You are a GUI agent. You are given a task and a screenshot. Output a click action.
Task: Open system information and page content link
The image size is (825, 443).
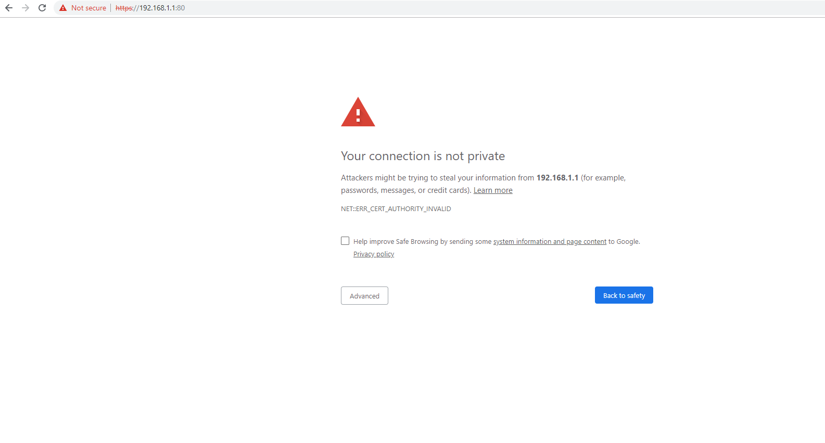coord(550,242)
